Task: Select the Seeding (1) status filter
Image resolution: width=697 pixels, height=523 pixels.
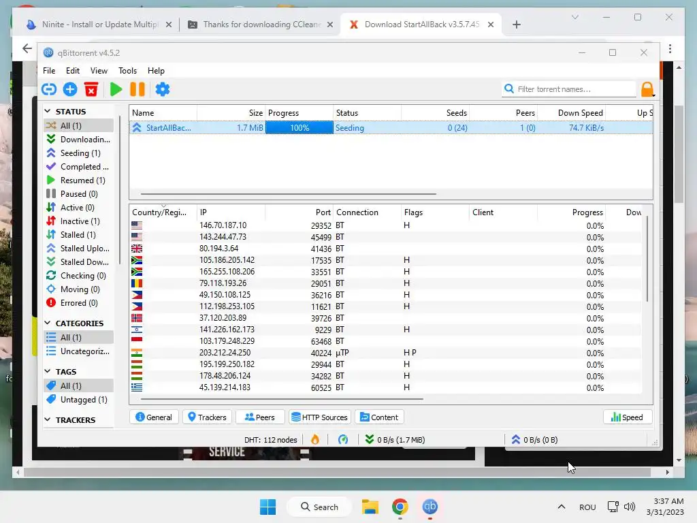Action: coord(79,153)
